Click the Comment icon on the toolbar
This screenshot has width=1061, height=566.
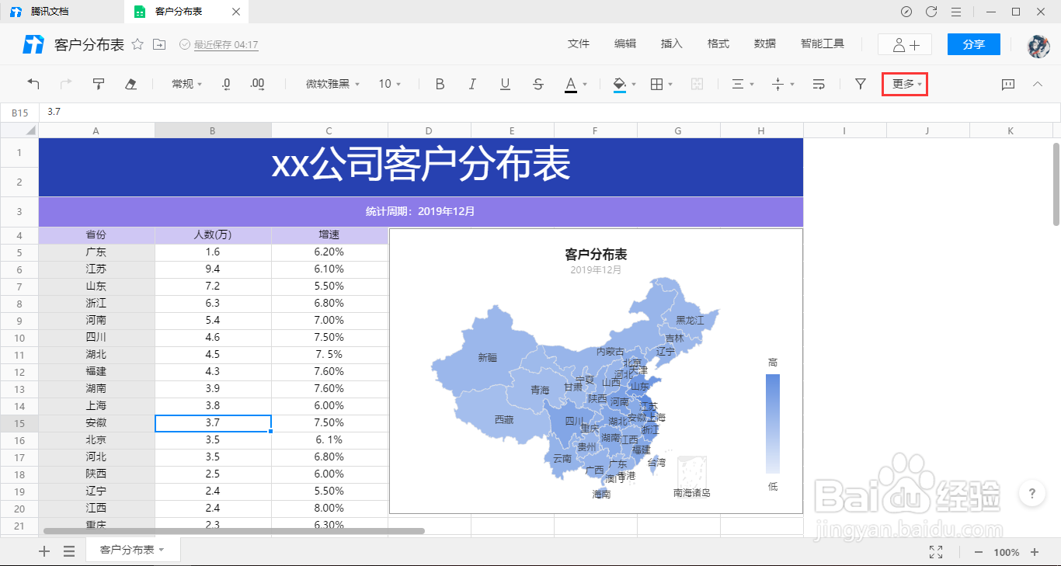pyautogui.click(x=1007, y=84)
